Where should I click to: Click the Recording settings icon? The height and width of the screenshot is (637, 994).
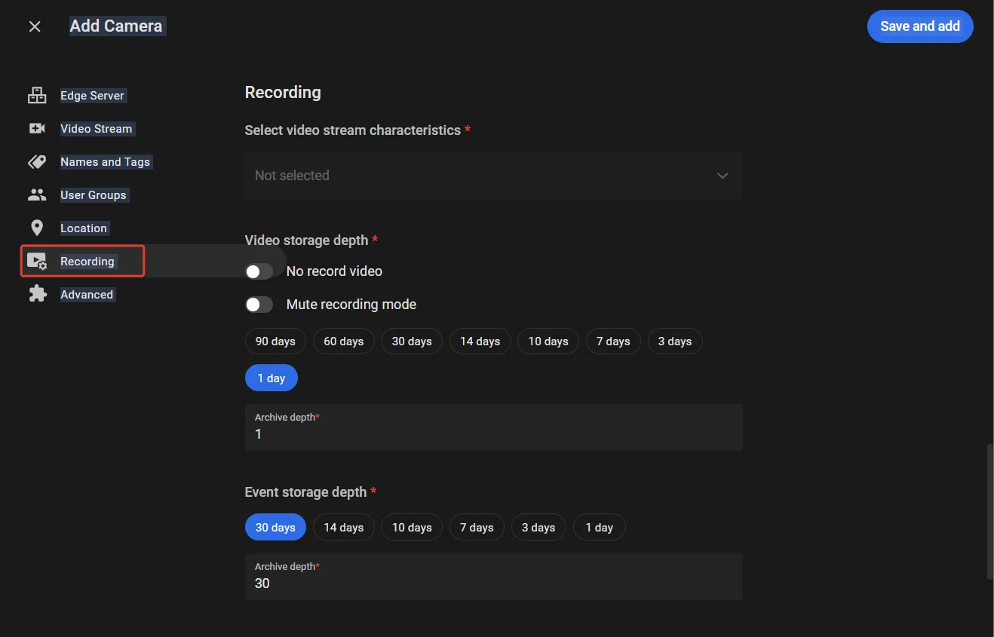click(37, 262)
